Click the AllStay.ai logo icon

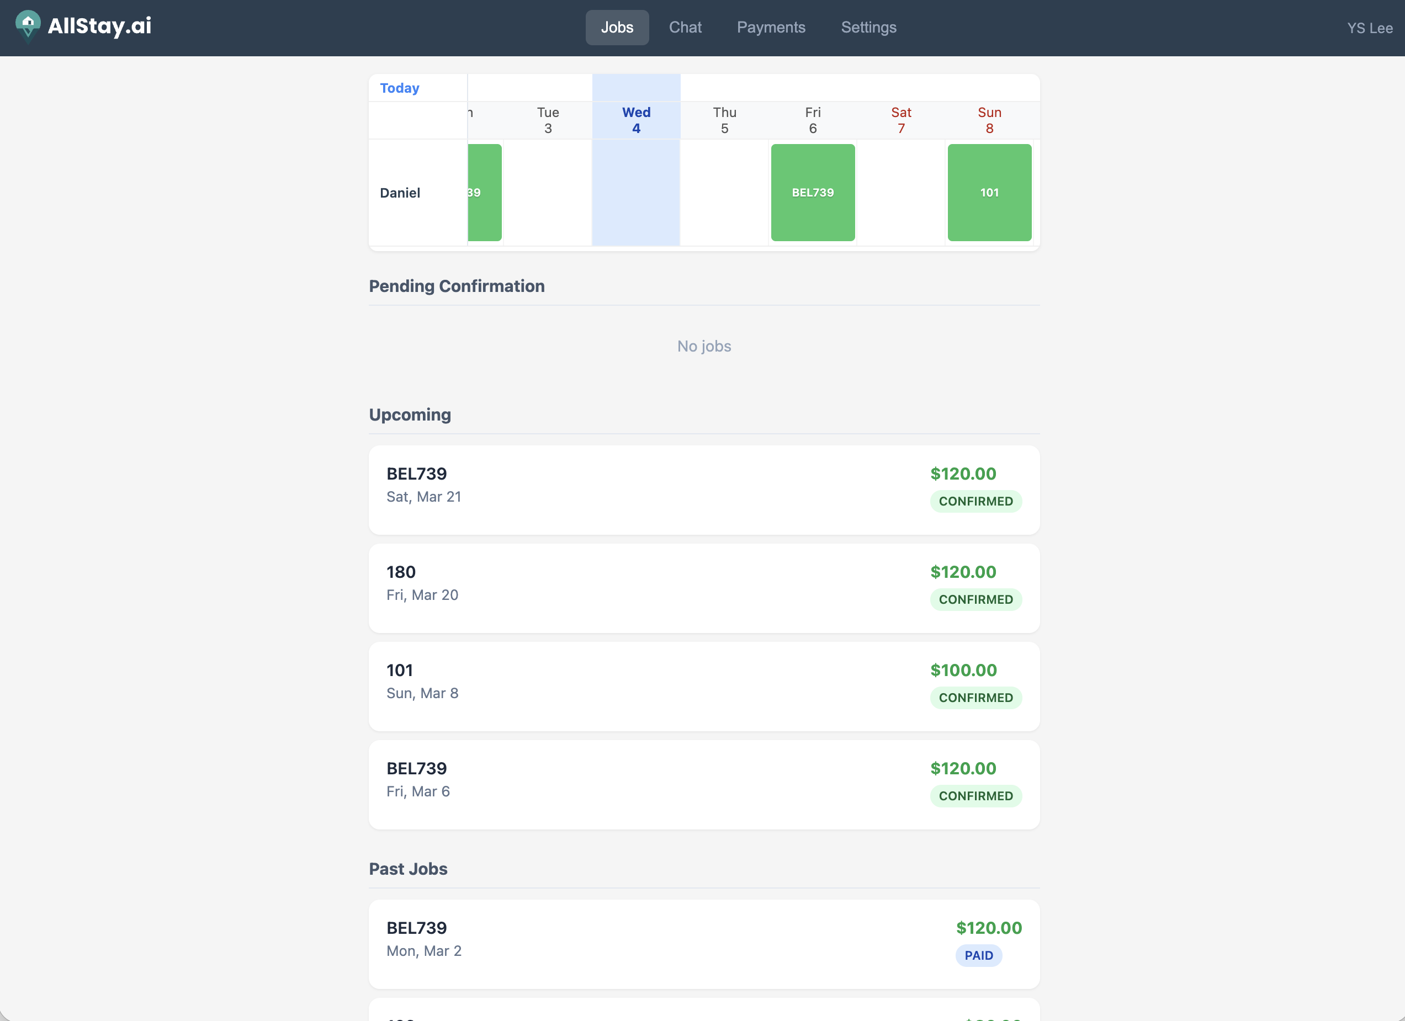[x=28, y=25]
